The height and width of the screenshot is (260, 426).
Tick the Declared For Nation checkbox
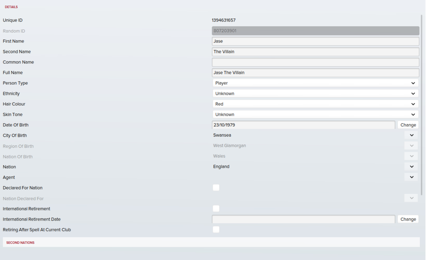pos(216,188)
